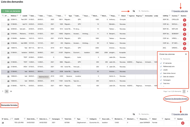Click Masquer les demandes fermées link

tap(176, 99)
